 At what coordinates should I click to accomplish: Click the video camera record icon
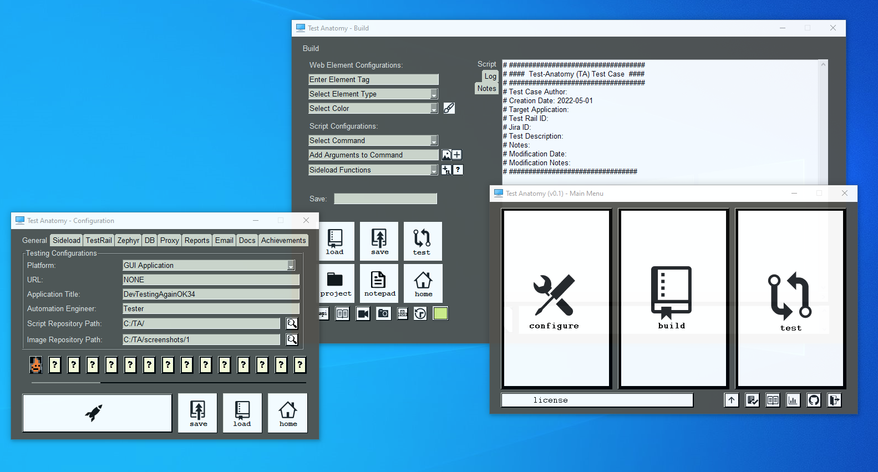click(x=363, y=314)
